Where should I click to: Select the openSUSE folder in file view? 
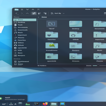click(x=52, y=58)
